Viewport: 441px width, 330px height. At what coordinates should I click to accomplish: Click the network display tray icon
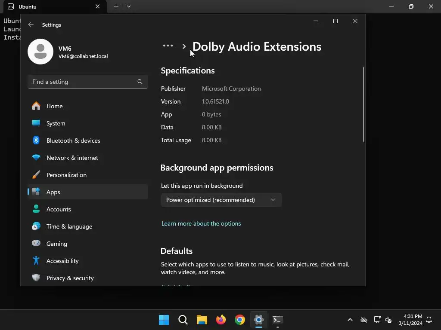click(x=377, y=320)
